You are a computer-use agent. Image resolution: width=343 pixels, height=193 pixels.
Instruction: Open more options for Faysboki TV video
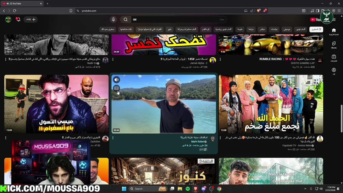click(220, 138)
